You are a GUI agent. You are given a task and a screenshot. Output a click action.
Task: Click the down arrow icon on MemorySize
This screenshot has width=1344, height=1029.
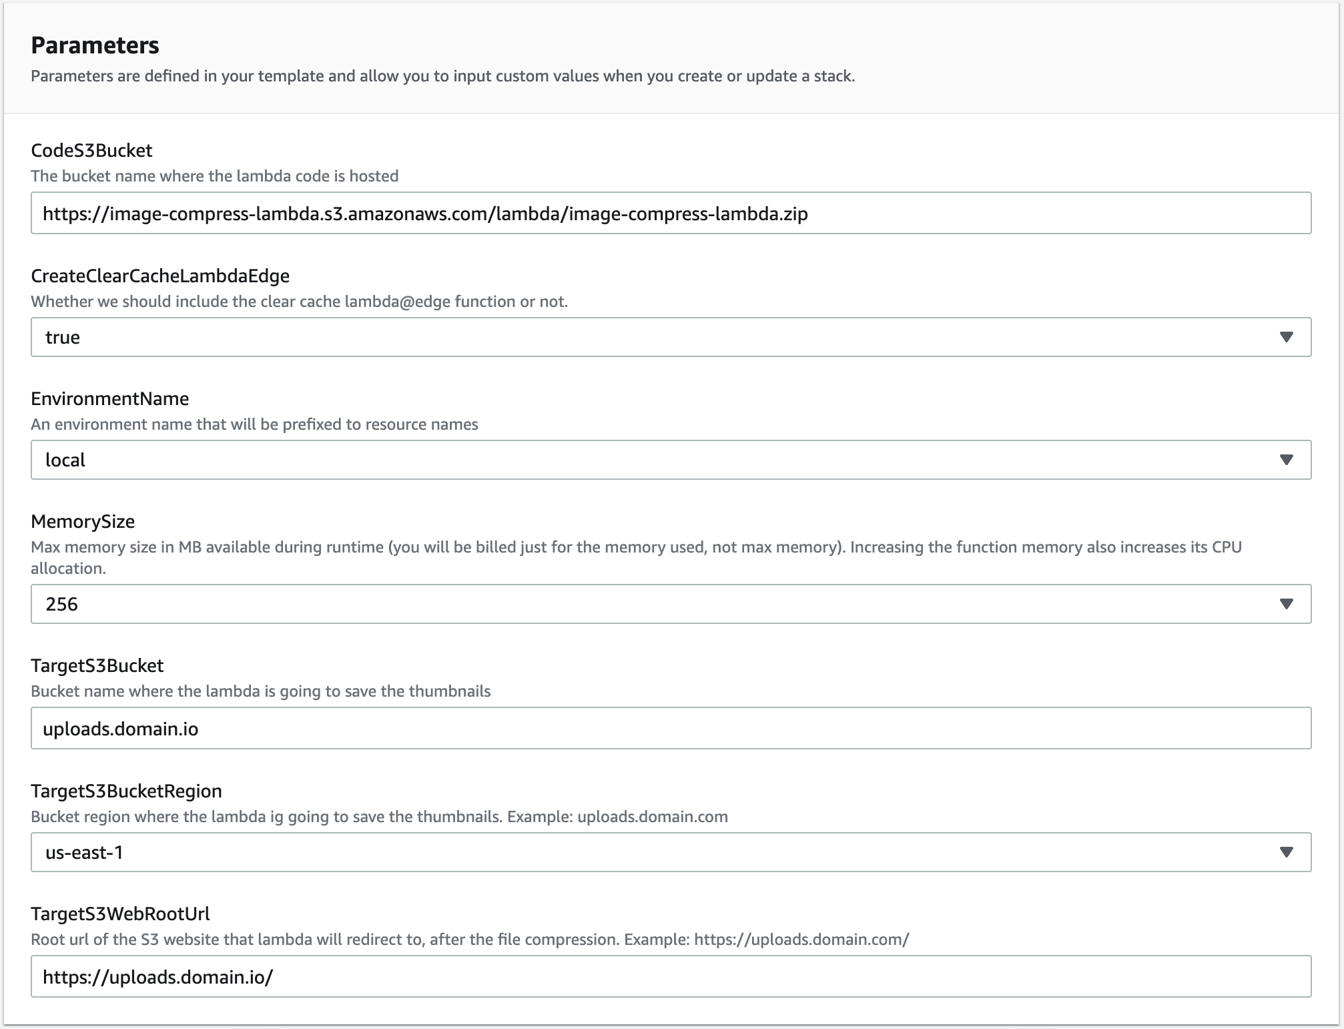point(1286,604)
